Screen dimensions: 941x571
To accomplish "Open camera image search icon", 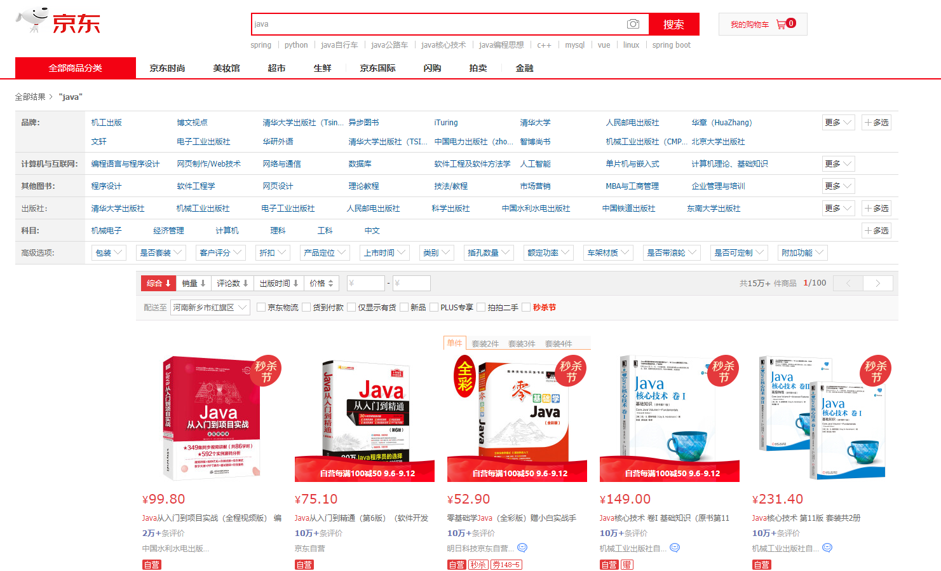I will coord(633,24).
